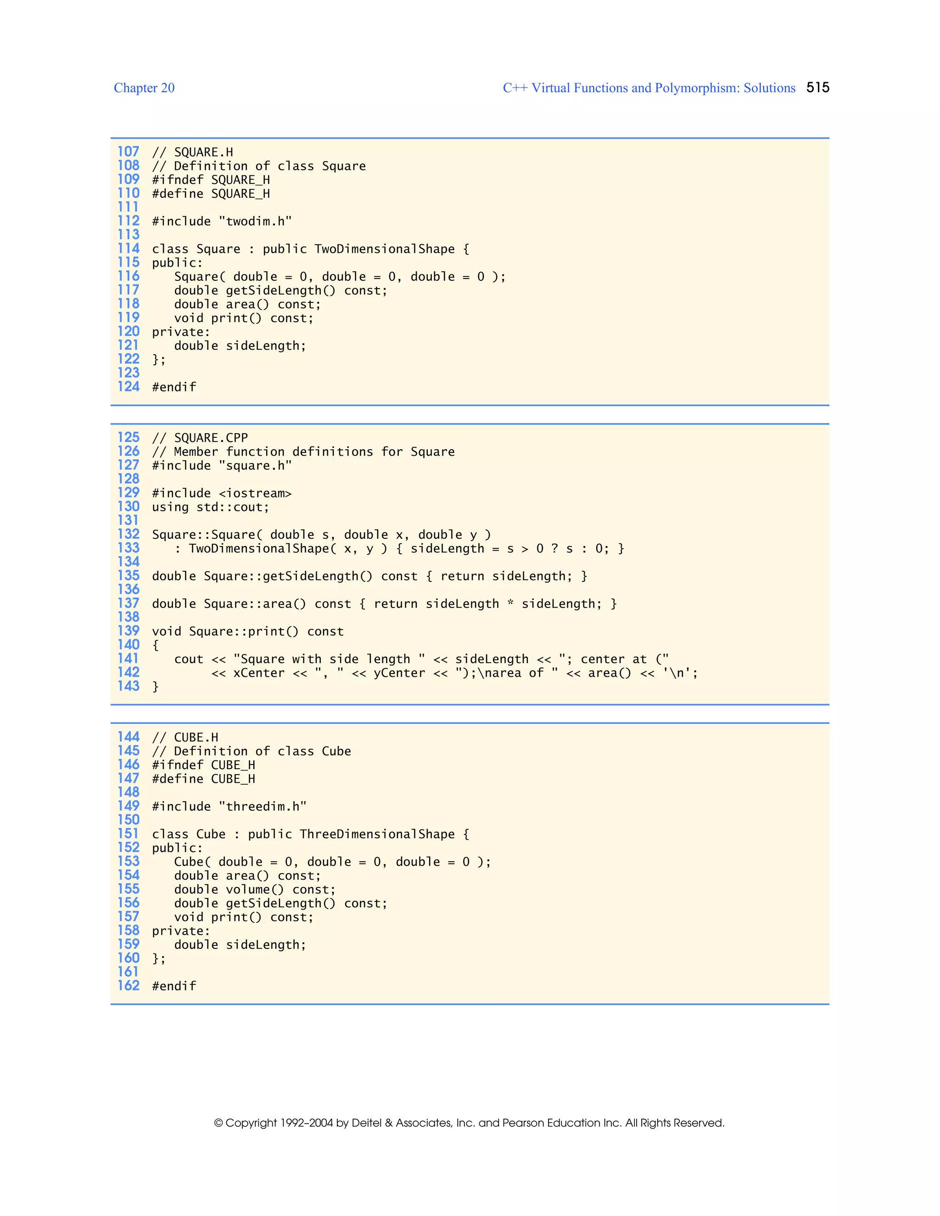This screenshot has height=1216, width=940.
Task: Click 'Square::Square( double s, double x, double y )' line
Action: [x=322, y=535]
